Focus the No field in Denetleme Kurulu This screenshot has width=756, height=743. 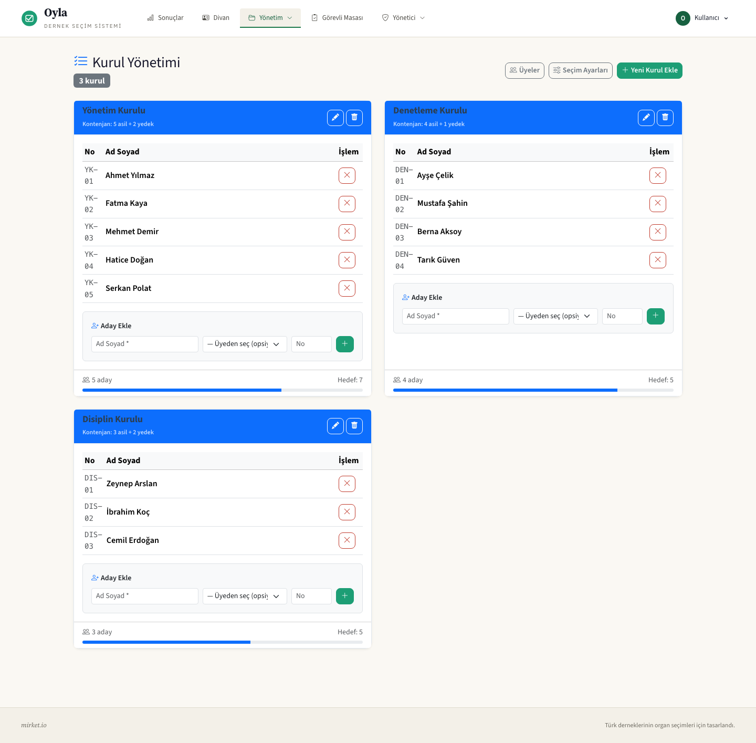622,316
